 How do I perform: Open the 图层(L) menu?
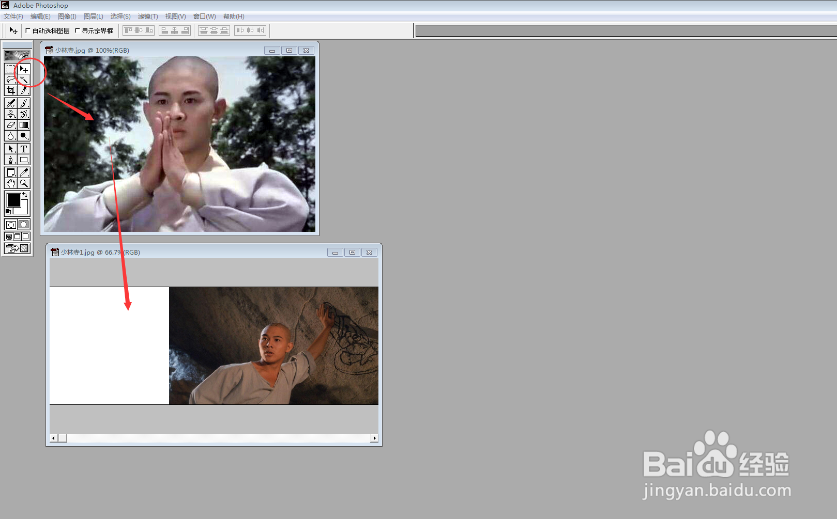(x=94, y=17)
